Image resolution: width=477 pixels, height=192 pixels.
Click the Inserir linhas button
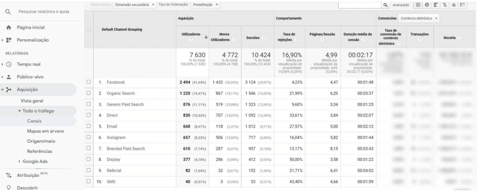click(x=101, y=5)
